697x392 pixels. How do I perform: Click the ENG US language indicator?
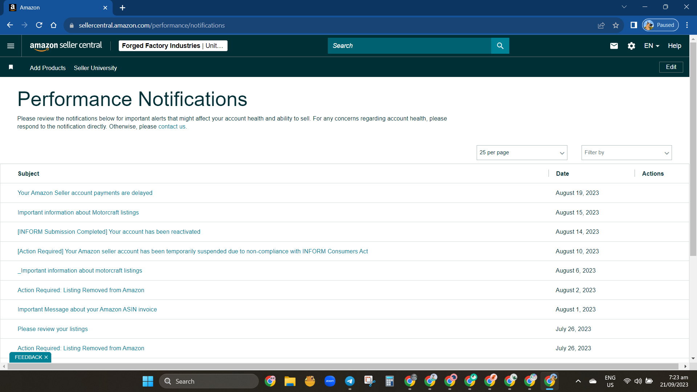coord(610,381)
